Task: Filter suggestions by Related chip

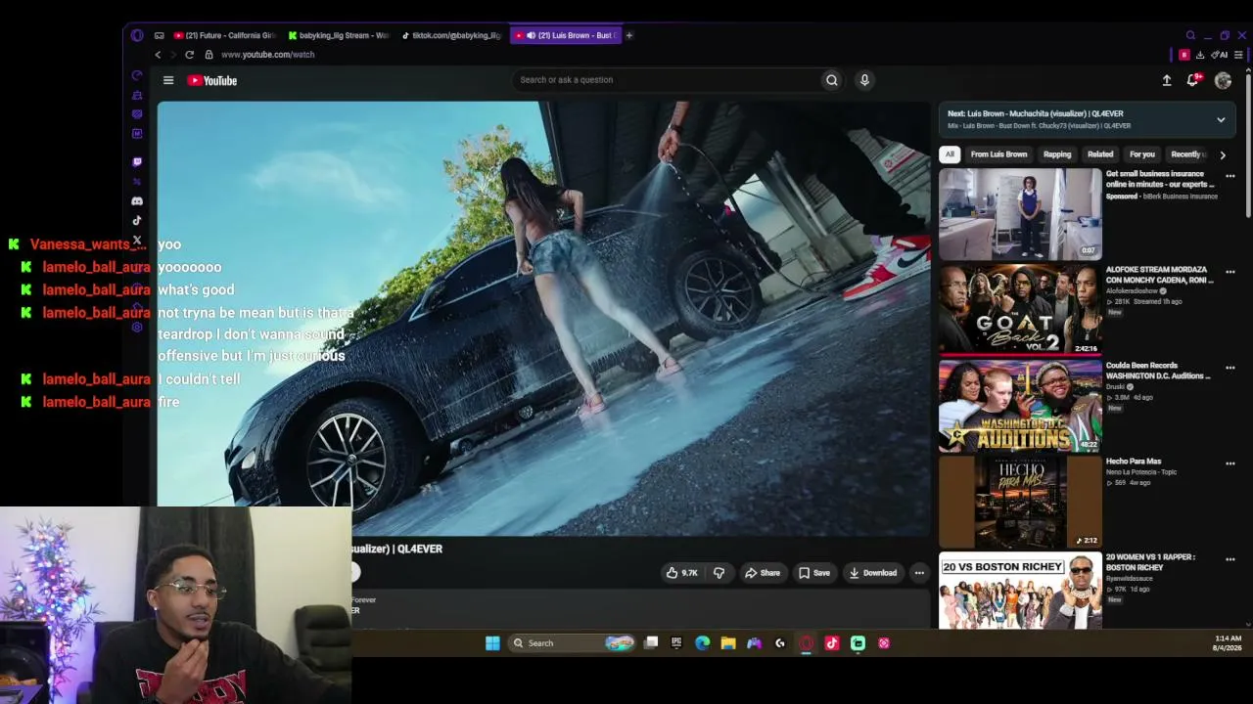Action: (1100, 154)
